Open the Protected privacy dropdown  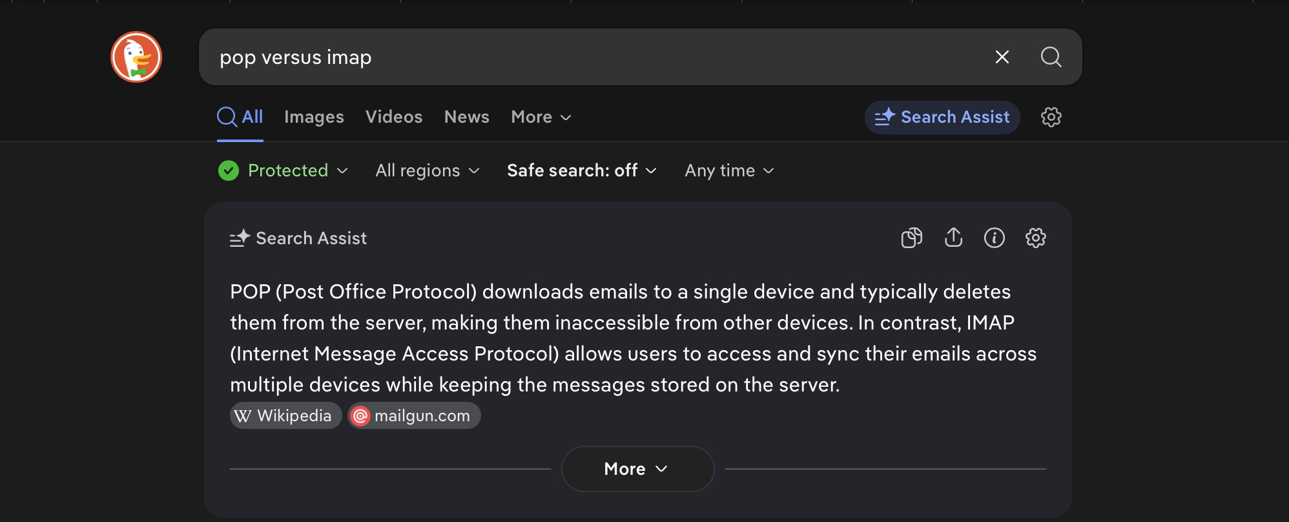[284, 171]
